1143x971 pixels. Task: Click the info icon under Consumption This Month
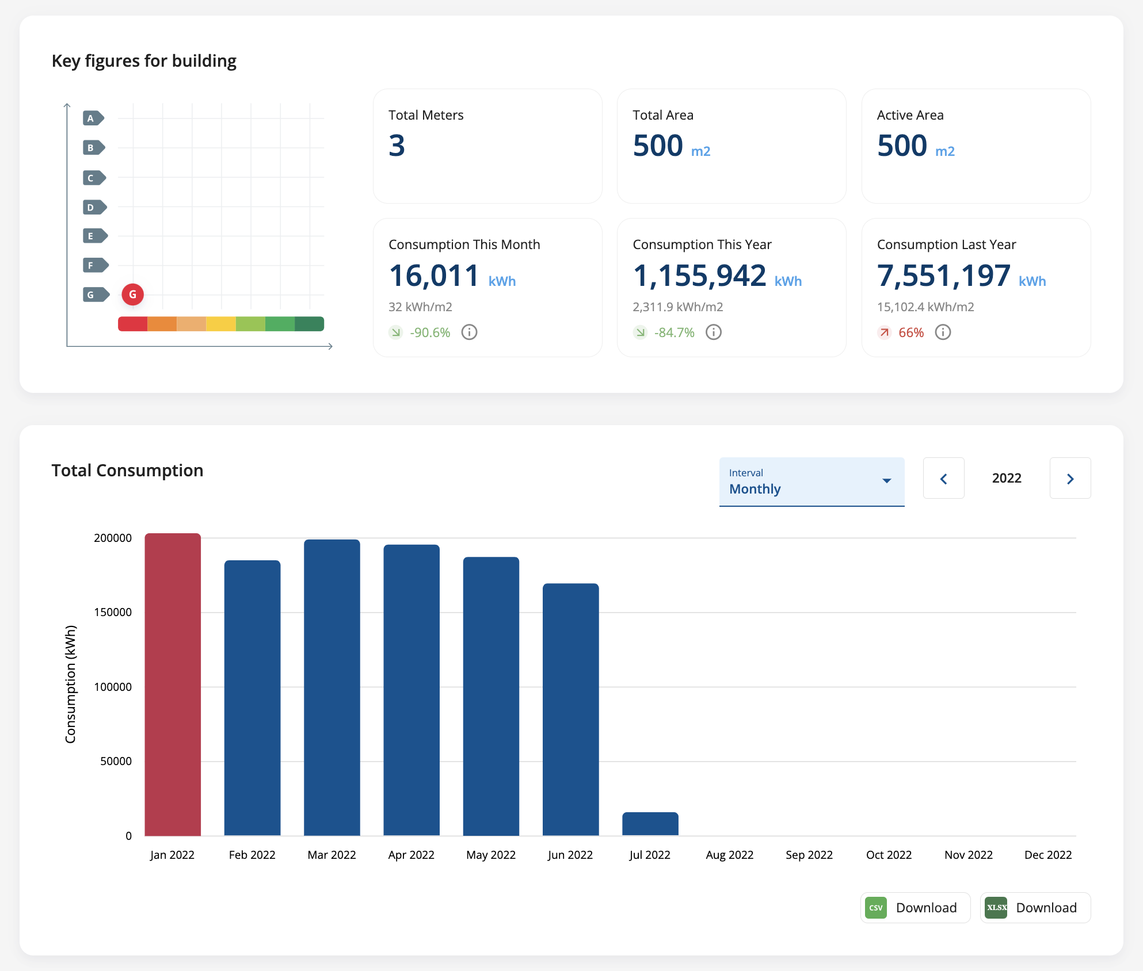(469, 332)
